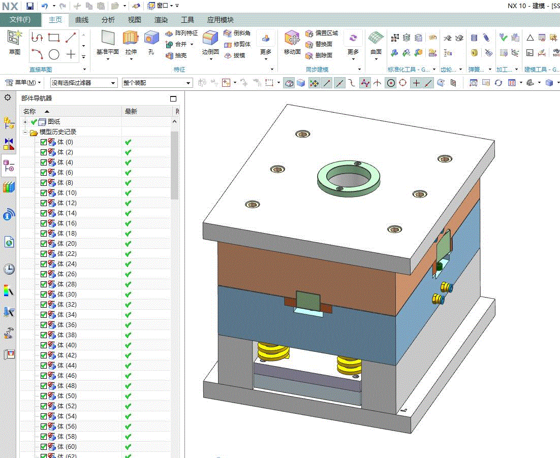Screen dimensions: 560x458
Task: Toggle the checkbox beside 体 (40)
Action: tap(44, 345)
